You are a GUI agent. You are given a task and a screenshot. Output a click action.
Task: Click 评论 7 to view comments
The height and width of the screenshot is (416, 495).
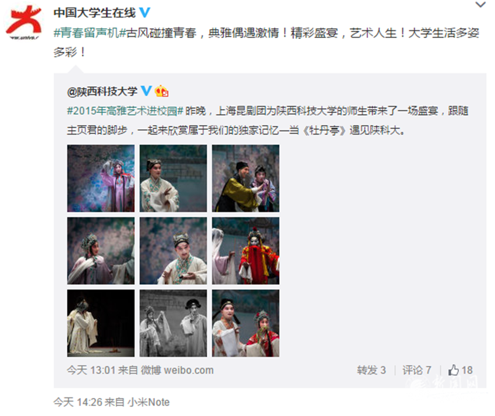coord(417,370)
